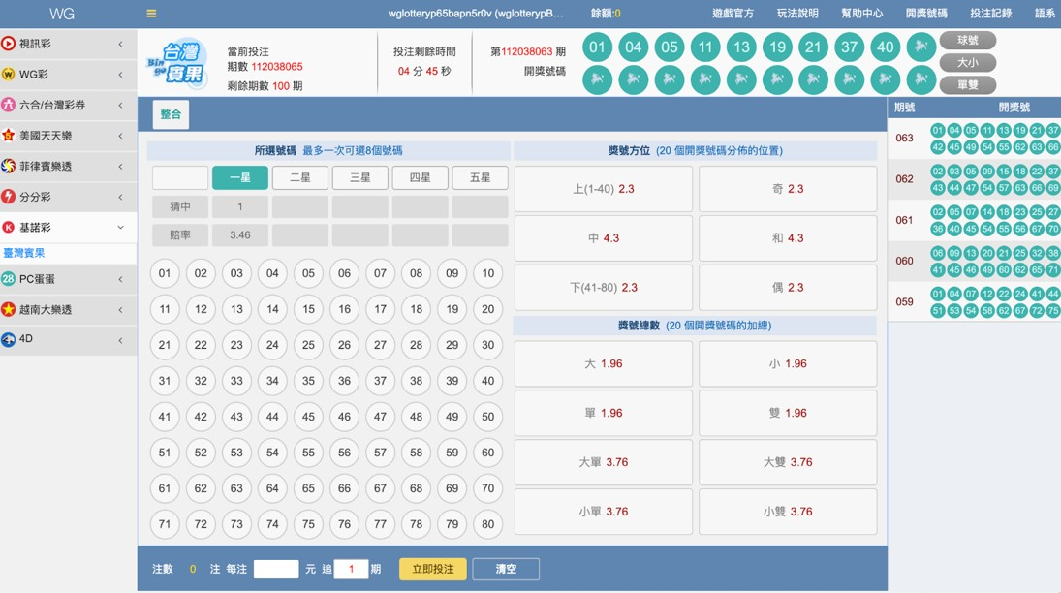1061x593 pixels.
Task: Click the PC蛋蛋 sidebar icon
Action: [x=9, y=279]
